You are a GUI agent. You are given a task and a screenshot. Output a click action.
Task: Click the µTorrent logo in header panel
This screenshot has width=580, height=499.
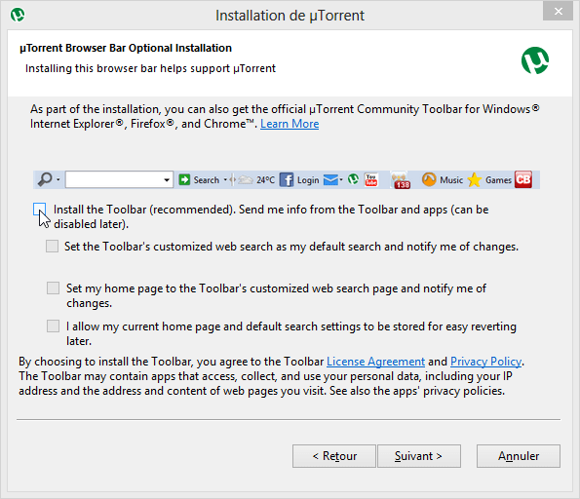click(535, 60)
